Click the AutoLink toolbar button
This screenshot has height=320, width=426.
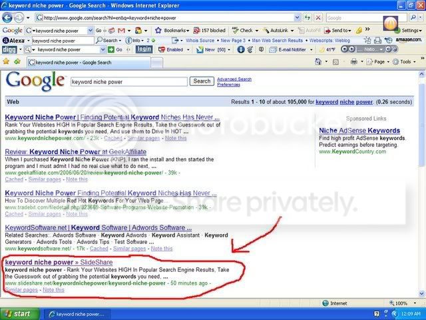click(x=277, y=31)
